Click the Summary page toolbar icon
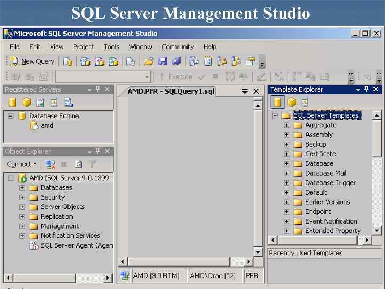 (208, 62)
